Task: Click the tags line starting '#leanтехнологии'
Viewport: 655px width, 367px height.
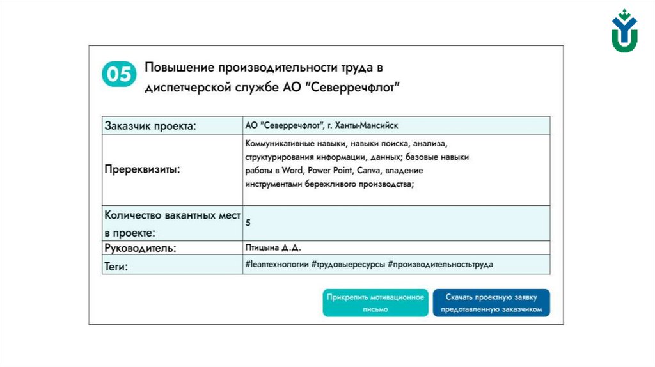Action: [x=369, y=264]
